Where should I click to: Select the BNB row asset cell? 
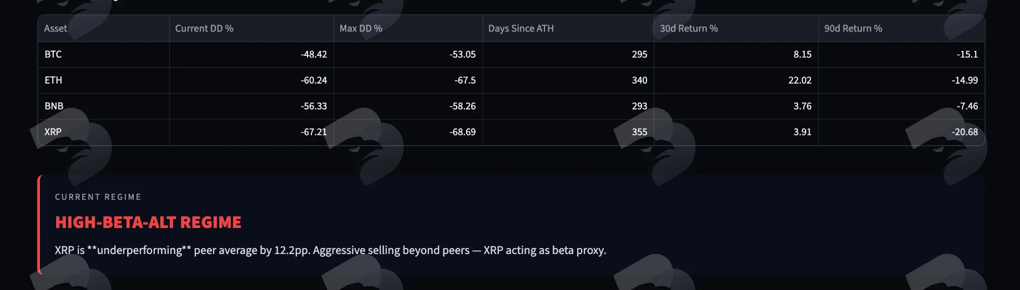[x=103, y=106]
